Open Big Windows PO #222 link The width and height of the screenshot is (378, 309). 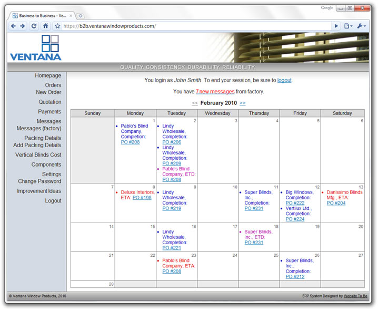[295, 203]
